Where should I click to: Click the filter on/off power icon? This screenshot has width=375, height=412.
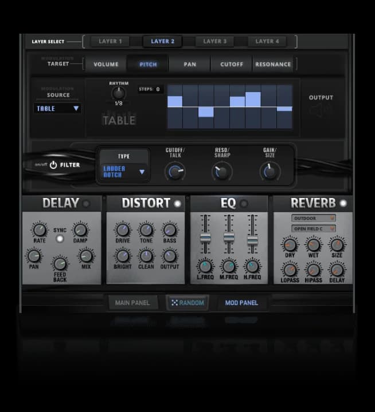pos(53,165)
